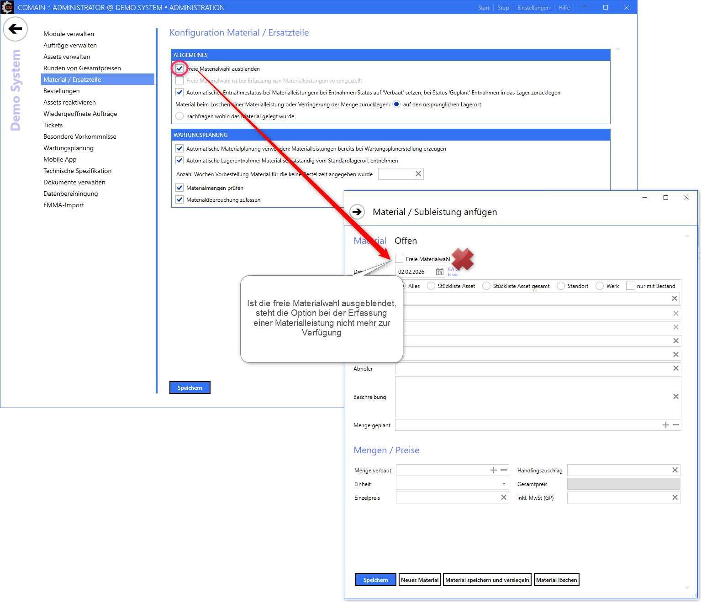Click the back arrow in the Administration window

[15, 29]
